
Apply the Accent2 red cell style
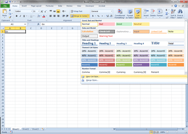[107, 65]
